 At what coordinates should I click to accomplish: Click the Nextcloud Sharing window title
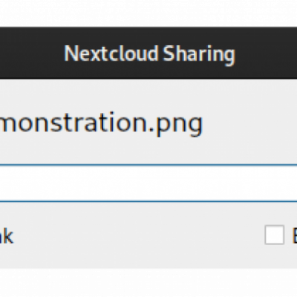point(149,54)
